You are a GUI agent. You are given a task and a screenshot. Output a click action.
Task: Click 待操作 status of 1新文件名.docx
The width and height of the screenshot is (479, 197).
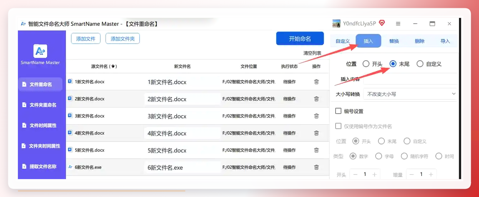(289, 82)
